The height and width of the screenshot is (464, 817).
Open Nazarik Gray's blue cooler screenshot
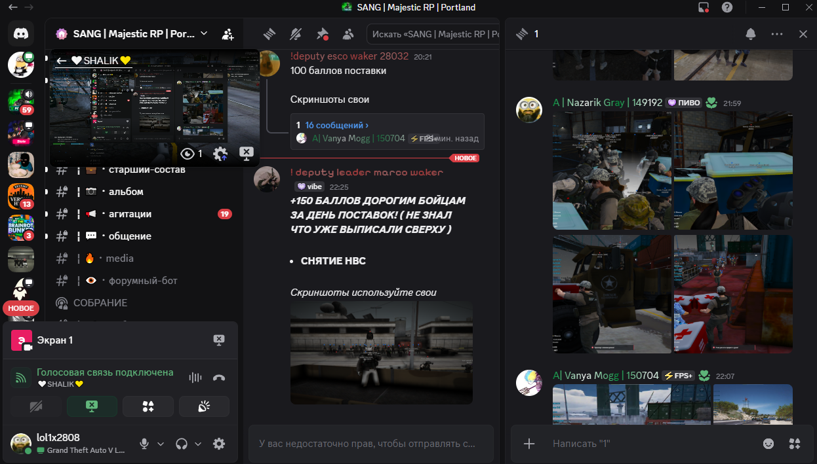point(733,170)
